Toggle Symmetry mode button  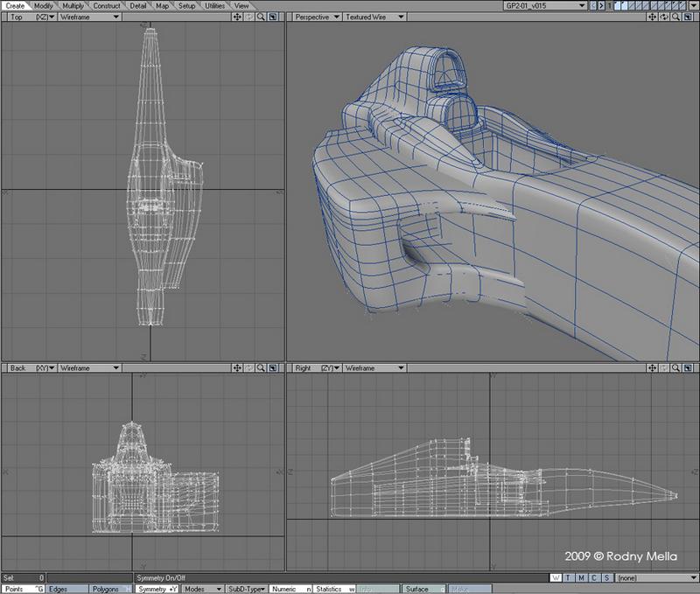coord(157,590)
